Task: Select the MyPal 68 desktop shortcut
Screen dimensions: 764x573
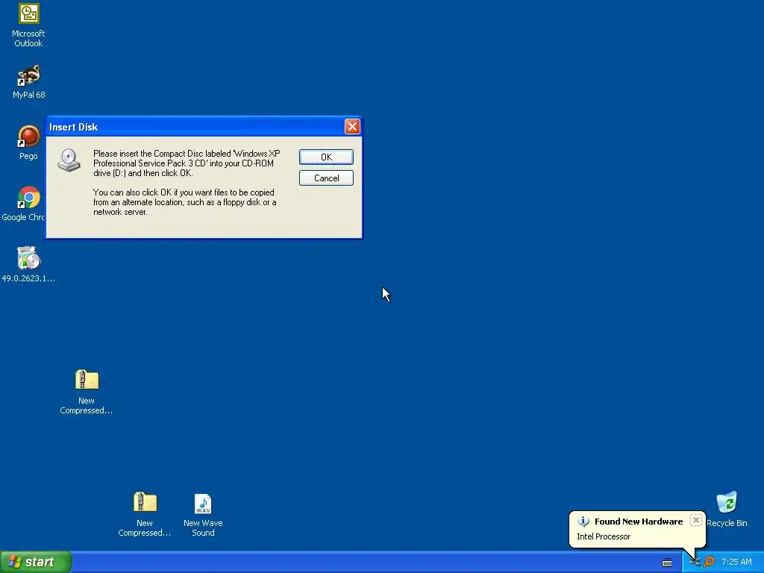Action: pyautogui.click(x=29, y=82)
